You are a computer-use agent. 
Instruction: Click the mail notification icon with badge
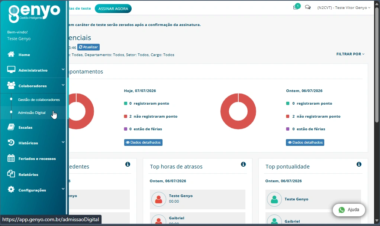point(296,7)
